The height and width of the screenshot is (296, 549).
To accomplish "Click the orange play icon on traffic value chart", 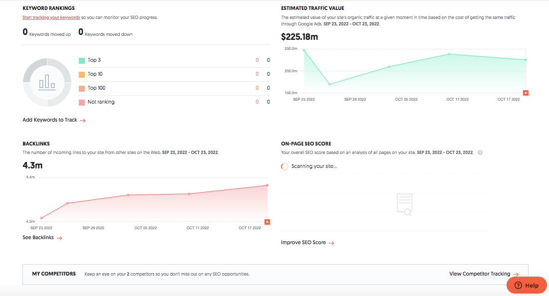I will point(526,93).
